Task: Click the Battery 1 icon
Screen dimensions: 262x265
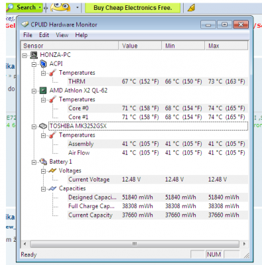Action: [x=43, y=162]
